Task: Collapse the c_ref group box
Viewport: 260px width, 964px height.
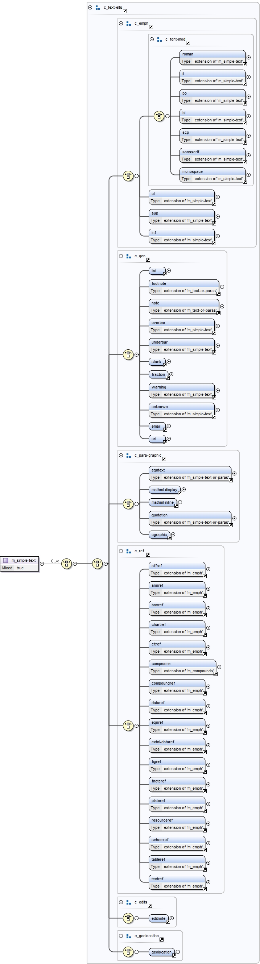Action: click(121, 551)
